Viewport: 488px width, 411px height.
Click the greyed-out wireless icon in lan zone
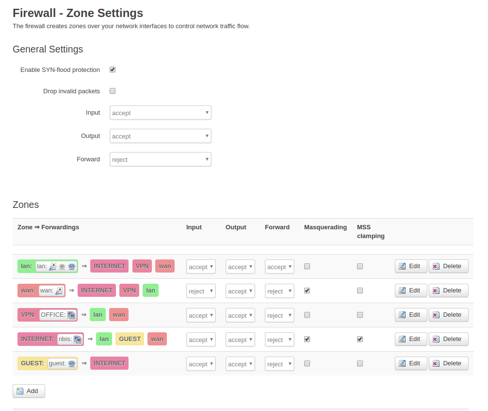[x=62, y=266]
